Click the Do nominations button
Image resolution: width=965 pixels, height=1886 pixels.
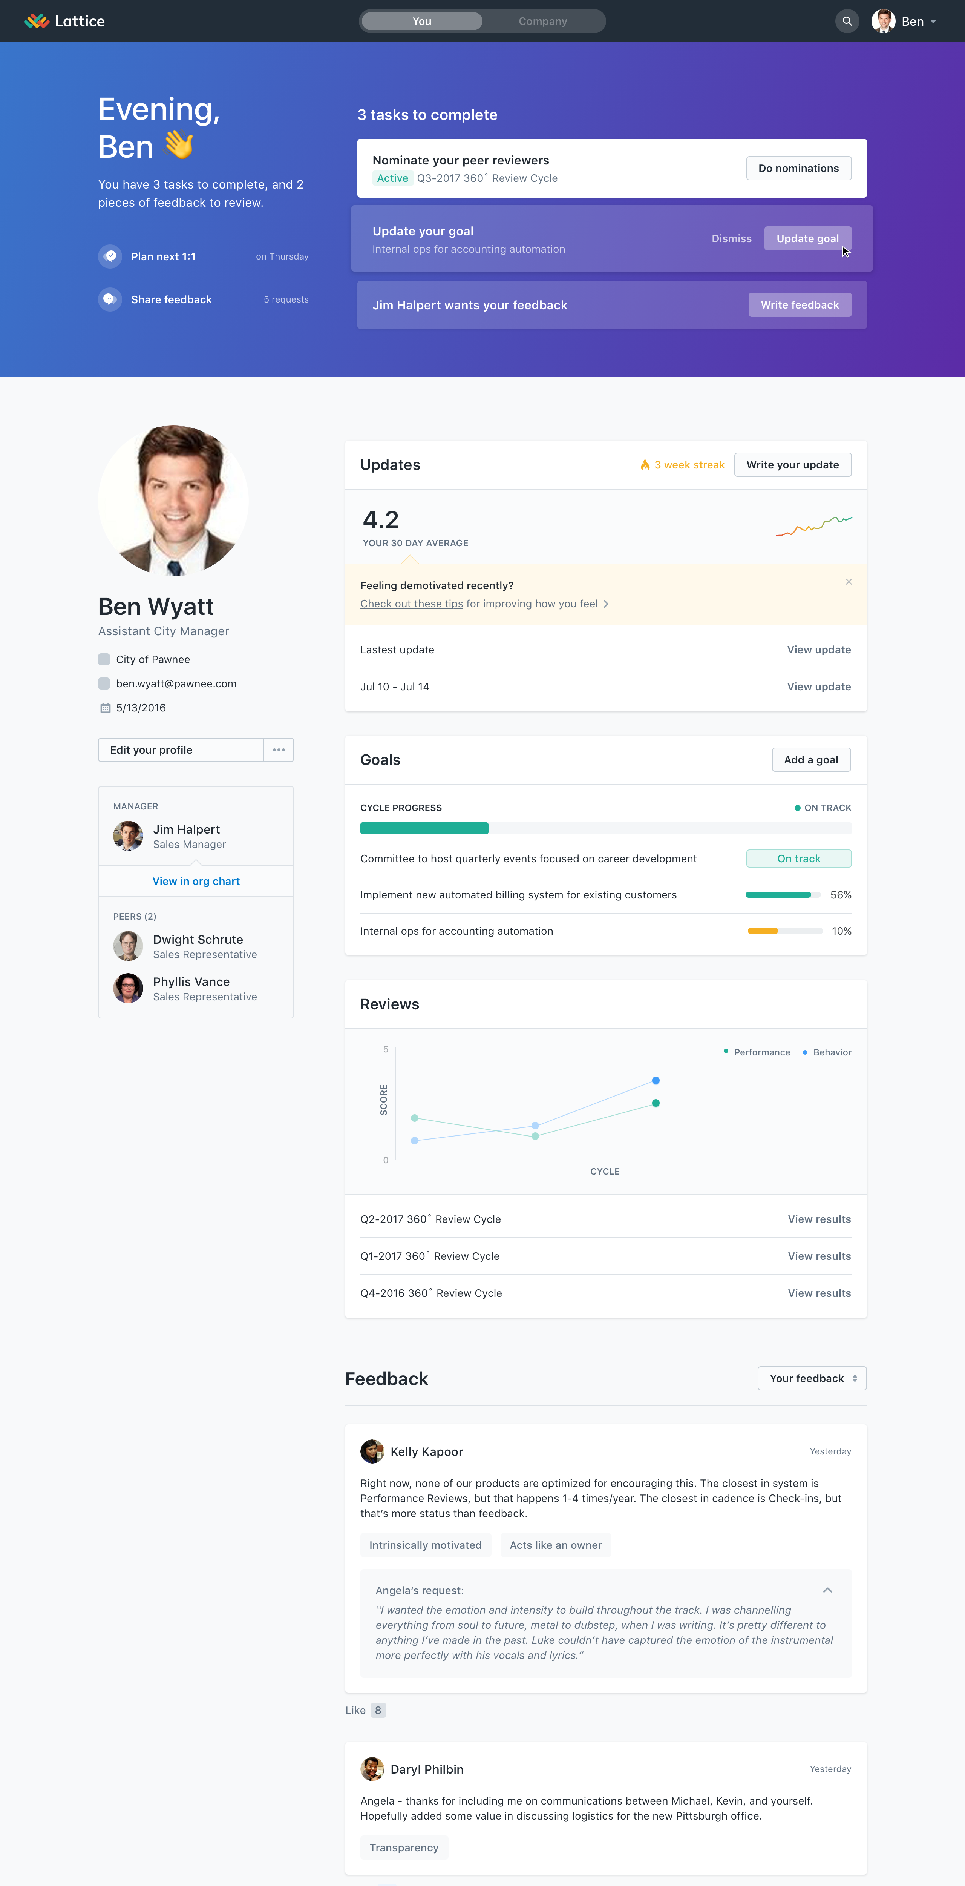[x=798, y=168]
